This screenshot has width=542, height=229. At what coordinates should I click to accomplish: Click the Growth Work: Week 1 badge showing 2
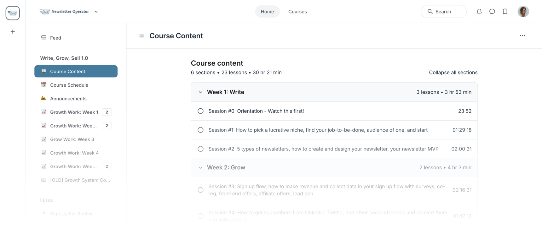click(107, 112)
